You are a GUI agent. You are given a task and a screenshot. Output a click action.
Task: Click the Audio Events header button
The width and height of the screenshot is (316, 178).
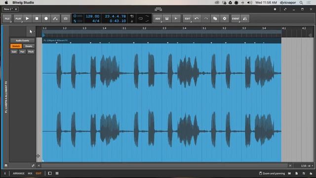pos(22,41)
